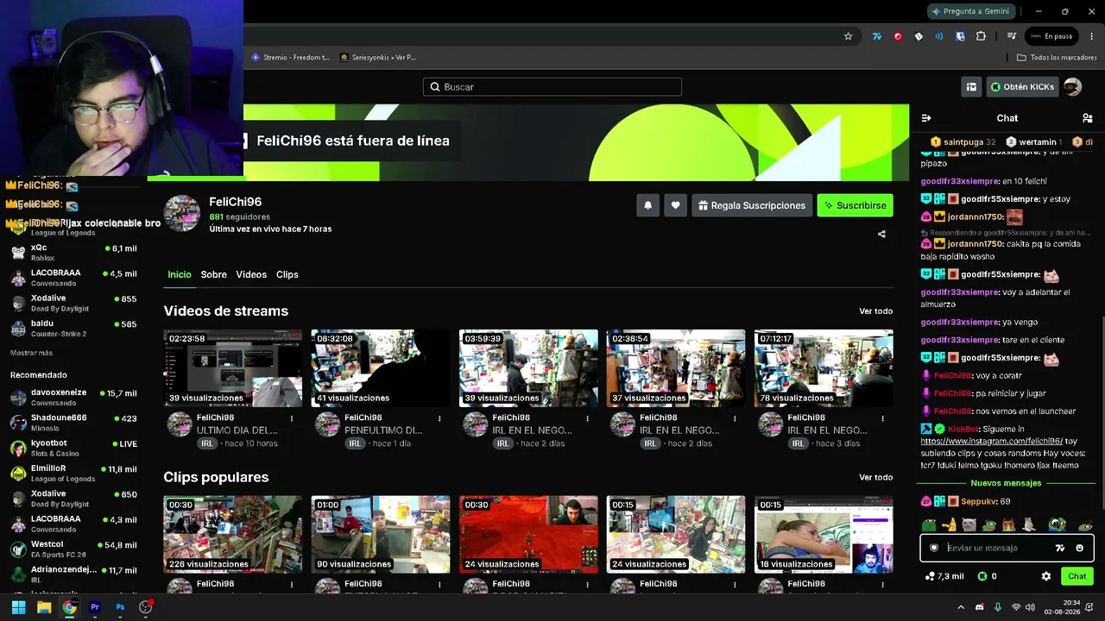1105x621 pixels.
Task: Open Adobe Premiere Pro from taskbar
Action: point(95,607)
